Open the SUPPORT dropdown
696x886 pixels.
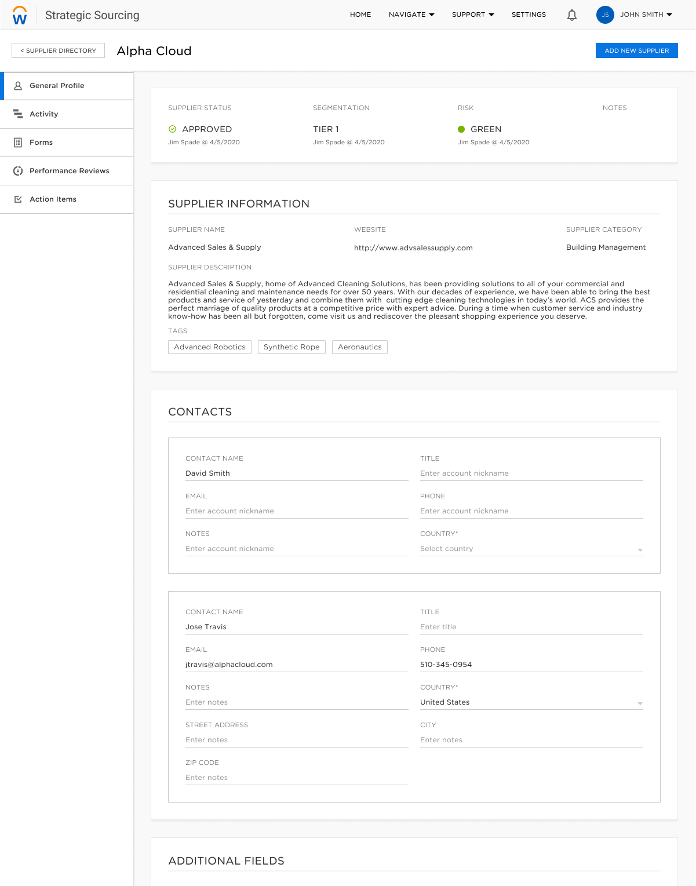tap(472, 14)
